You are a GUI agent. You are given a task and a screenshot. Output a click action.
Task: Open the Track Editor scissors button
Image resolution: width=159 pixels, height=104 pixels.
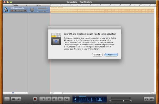tap(19, 99)
